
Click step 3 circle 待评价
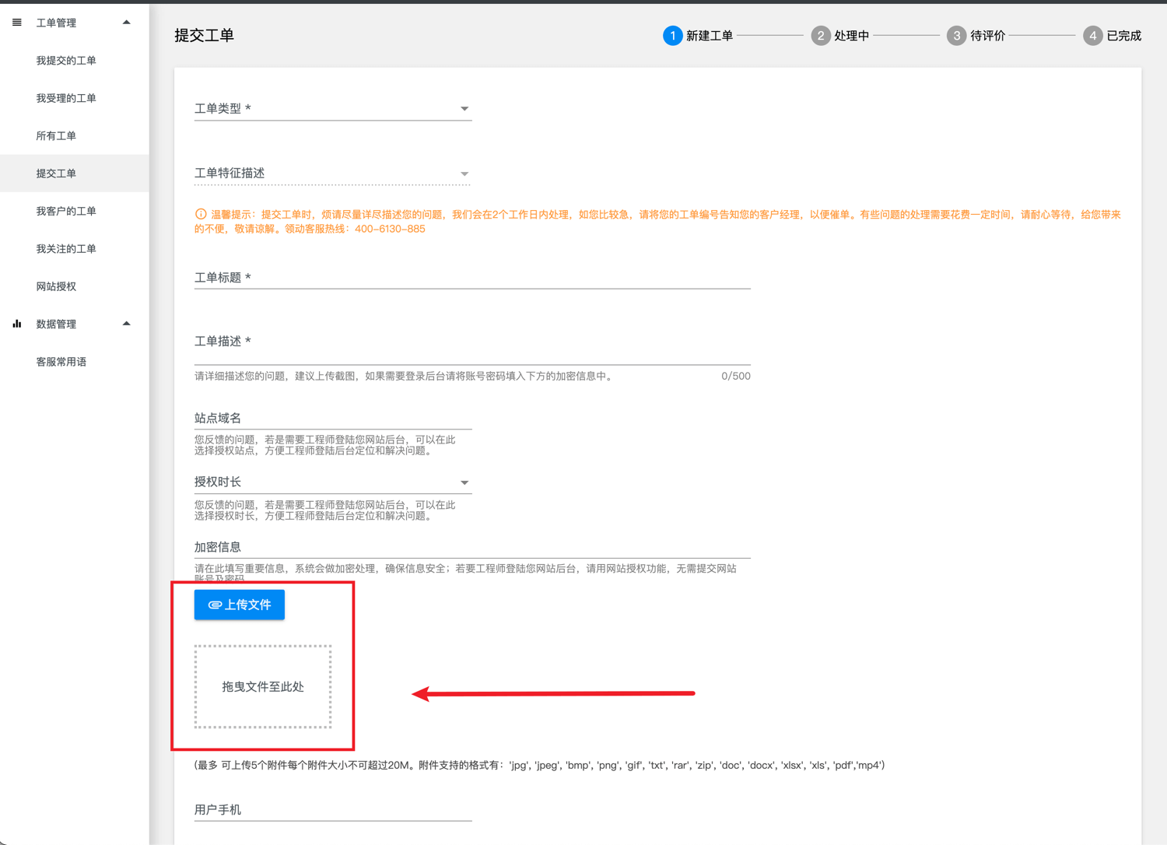956,36
